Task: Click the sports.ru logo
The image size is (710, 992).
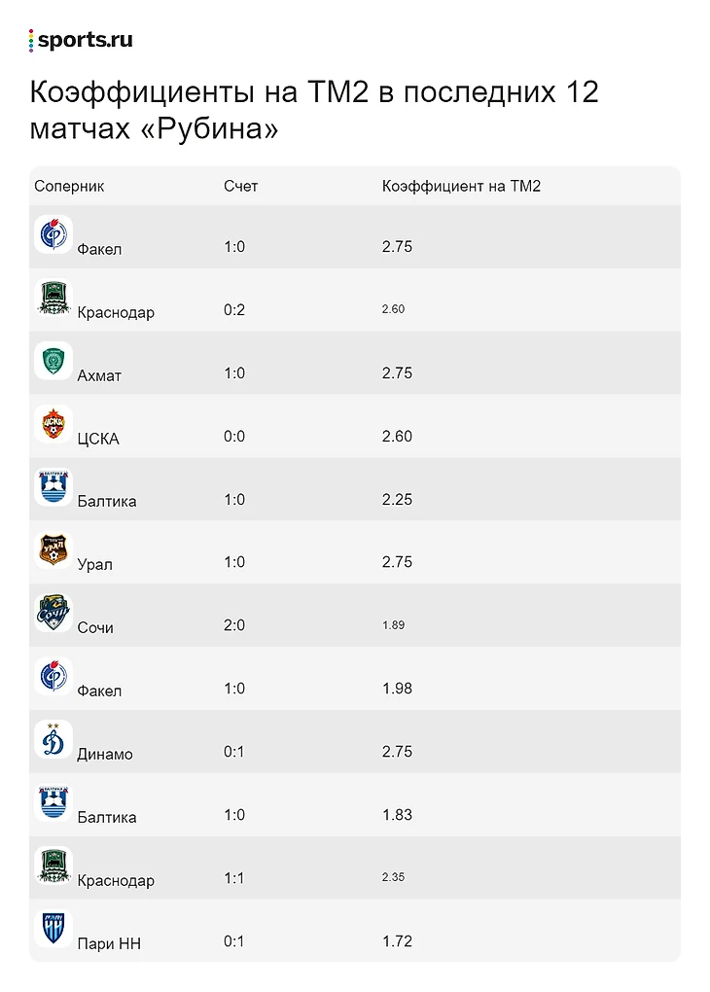Action: click(81, 40)
